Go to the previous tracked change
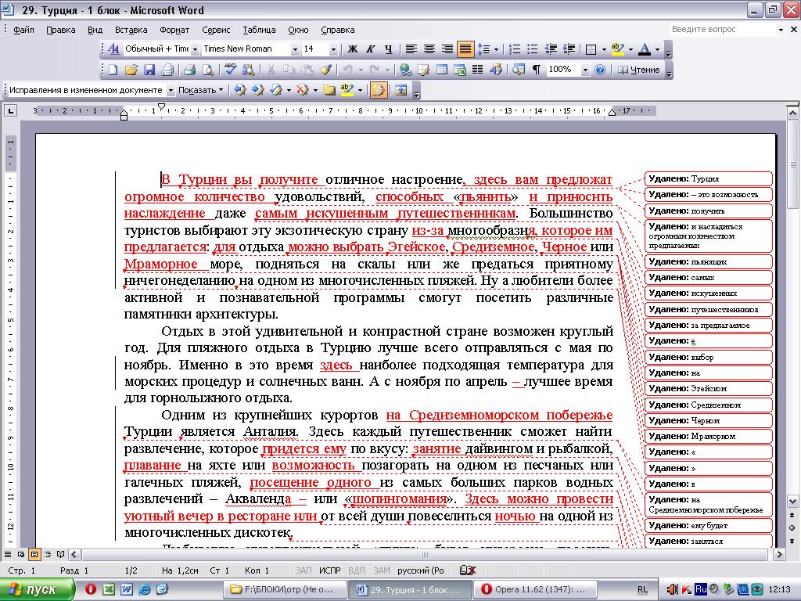This screenshot has width=801, height=601. pos(239,90)
